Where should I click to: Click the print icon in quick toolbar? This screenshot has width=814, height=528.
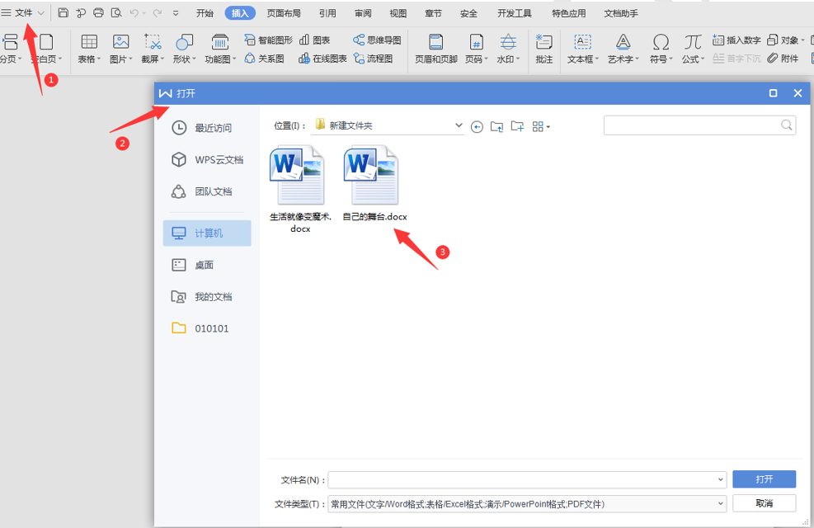tap(98, 13)
